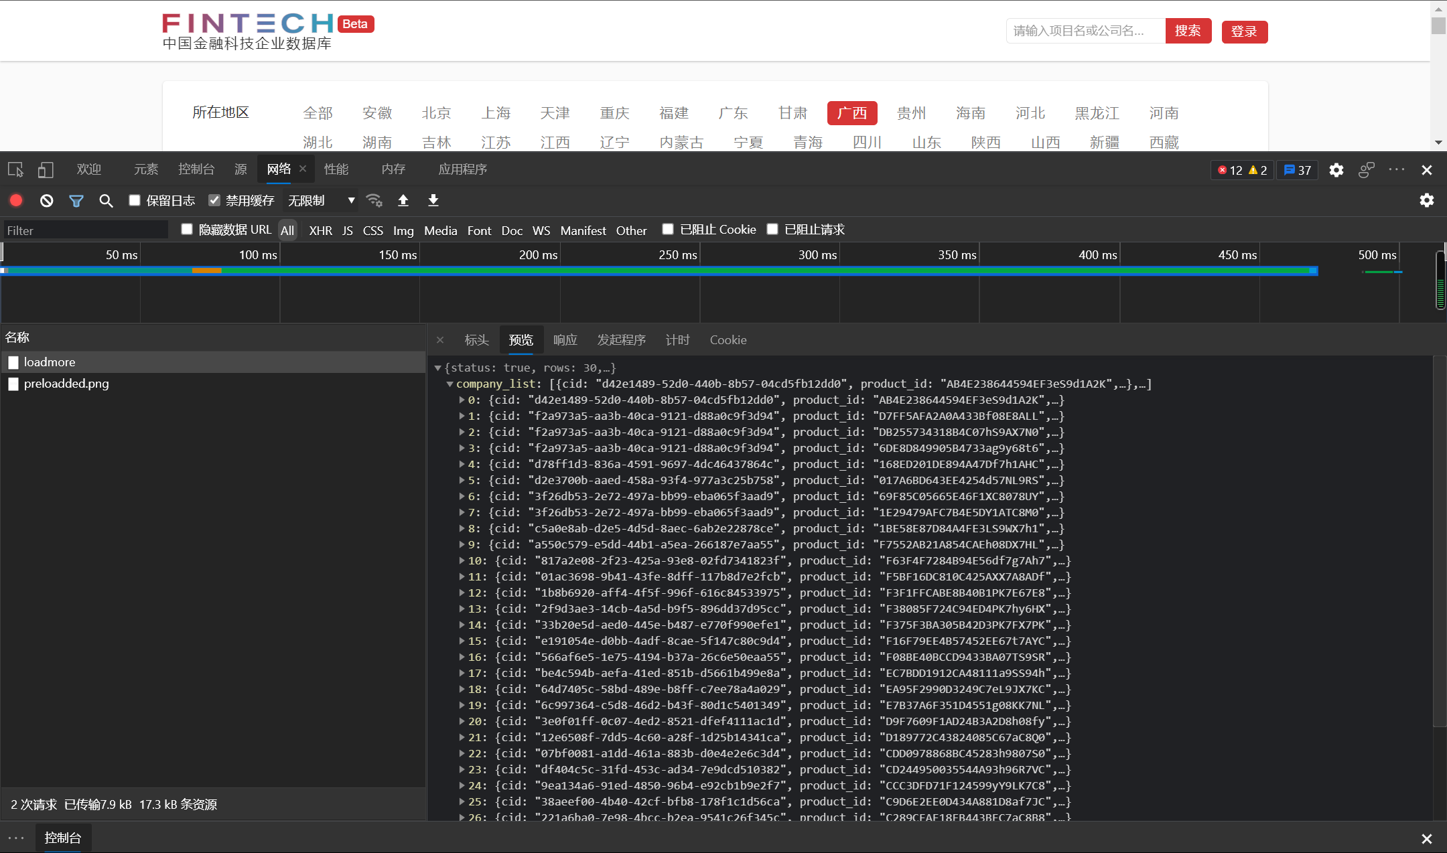Activate the inspect element picker icon

click(15, 170)
